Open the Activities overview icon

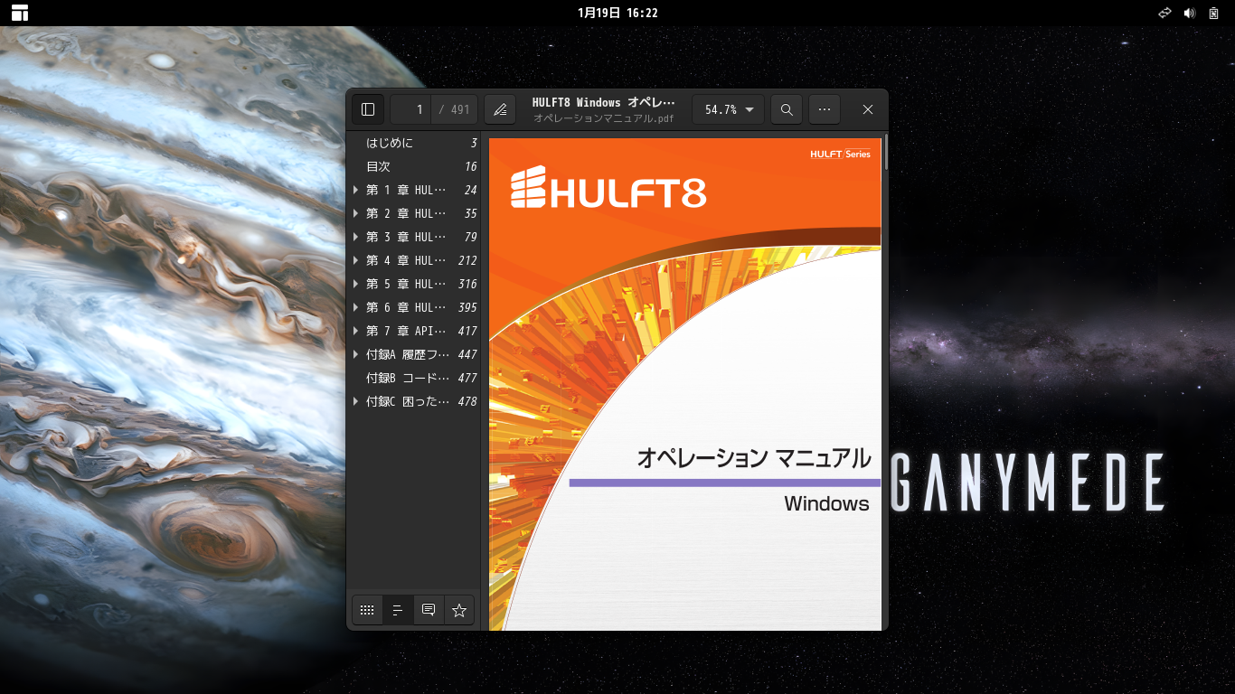tap(20, 13)
